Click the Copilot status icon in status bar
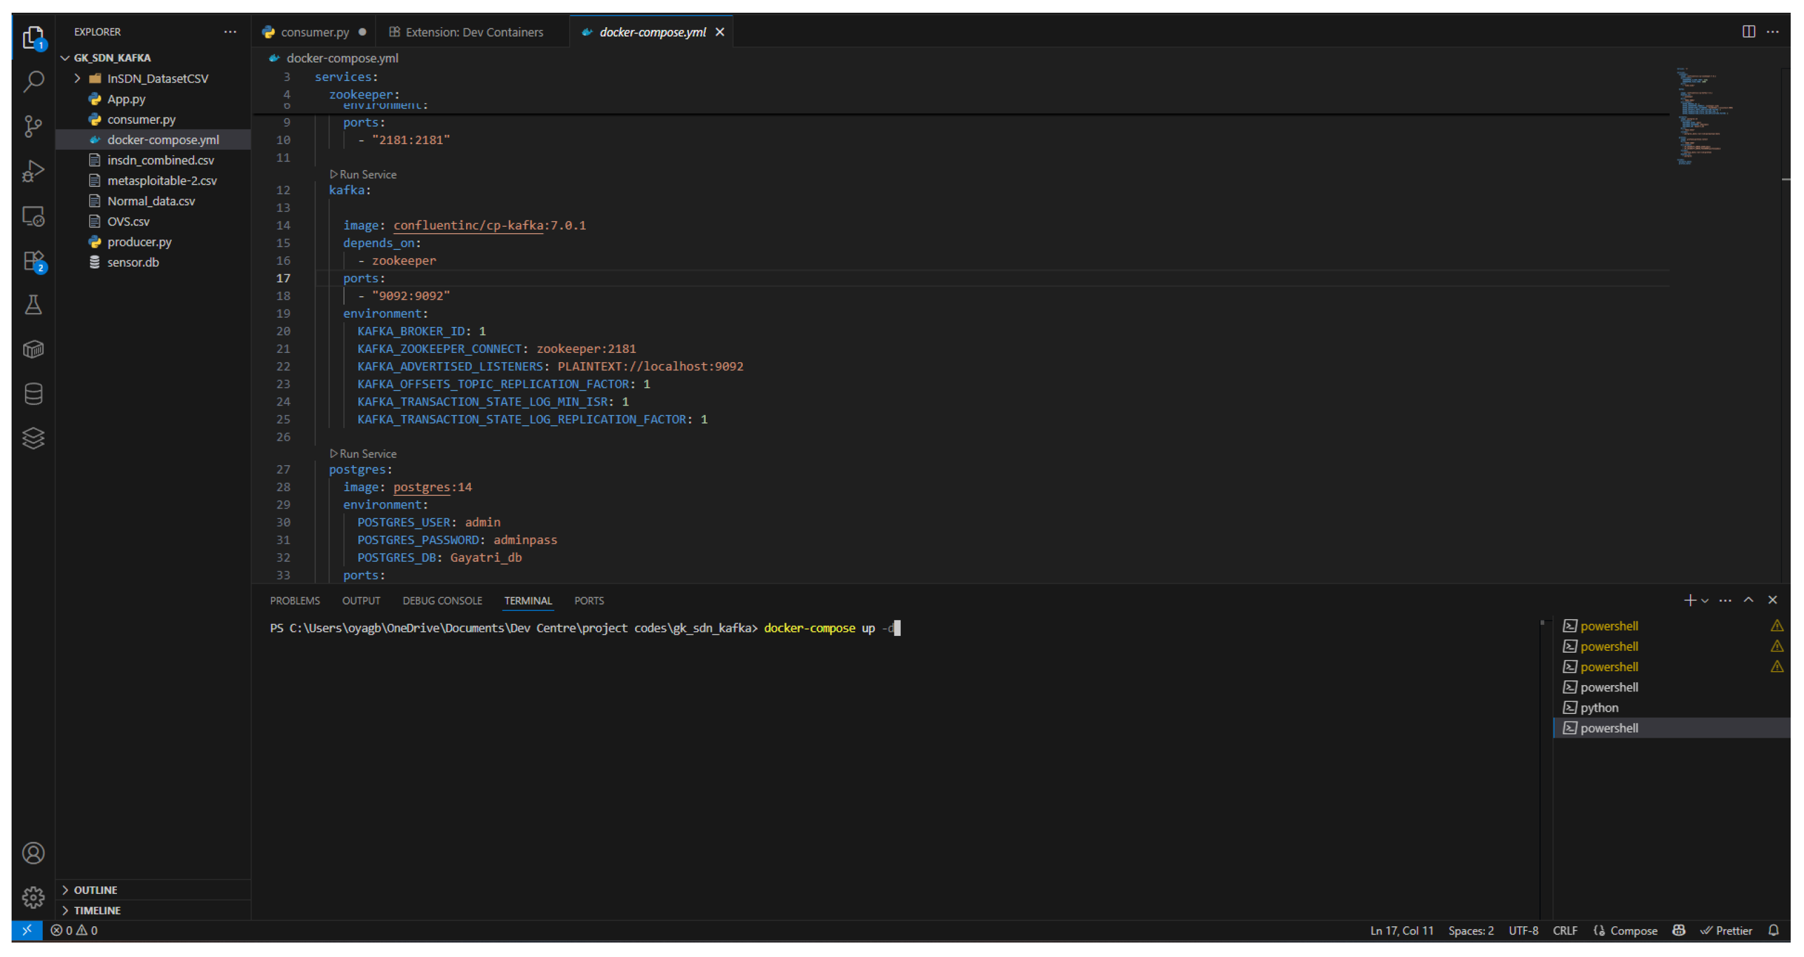 1678,930
